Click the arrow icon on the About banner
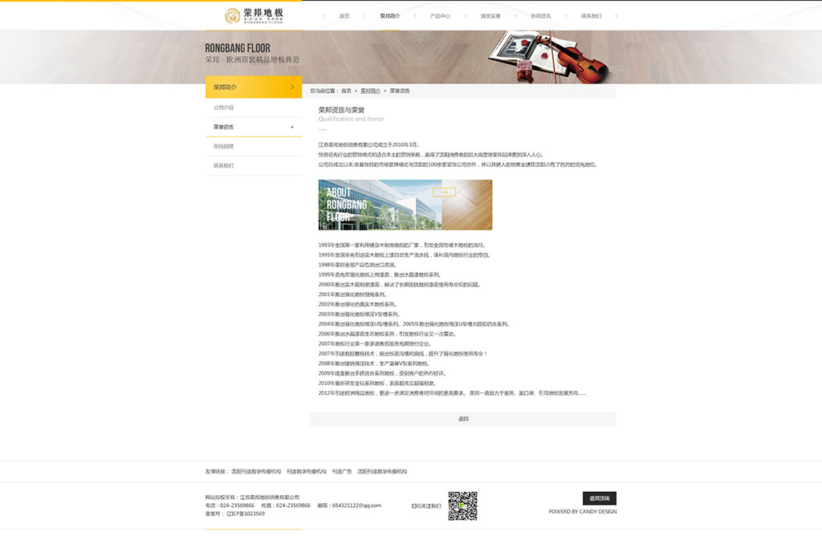Screen dimensions: 822x536 444,192
